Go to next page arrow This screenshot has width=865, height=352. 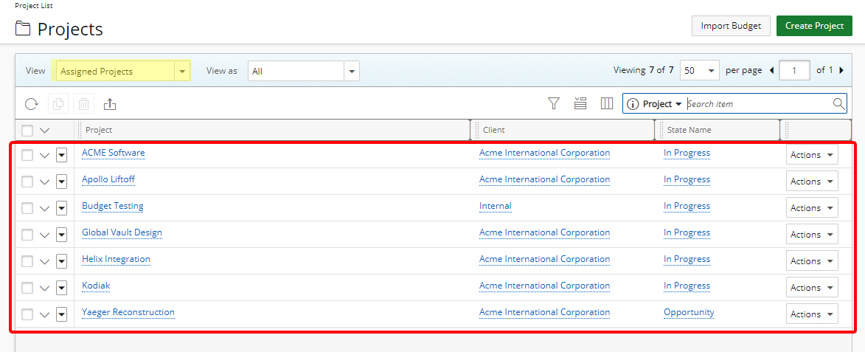point(841,71)
